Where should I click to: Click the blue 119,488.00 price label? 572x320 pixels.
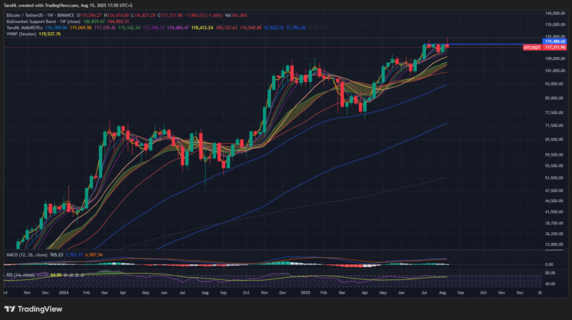point(555,41)
